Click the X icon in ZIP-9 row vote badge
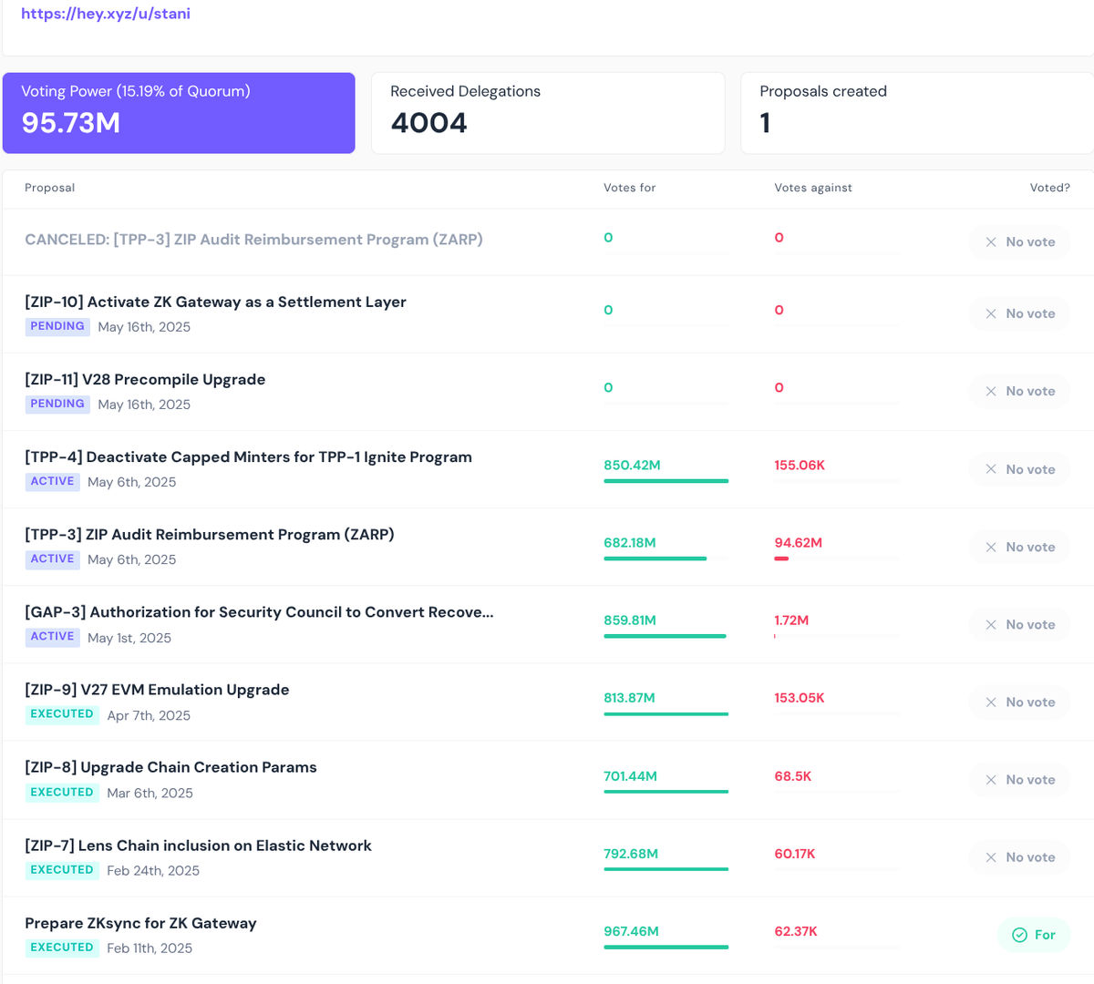 991,702
